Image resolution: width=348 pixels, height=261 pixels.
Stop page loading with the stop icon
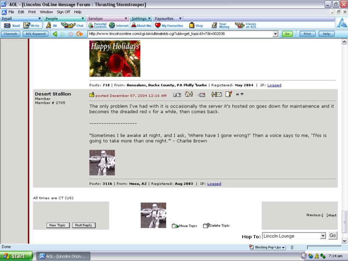tap(71, 34)
